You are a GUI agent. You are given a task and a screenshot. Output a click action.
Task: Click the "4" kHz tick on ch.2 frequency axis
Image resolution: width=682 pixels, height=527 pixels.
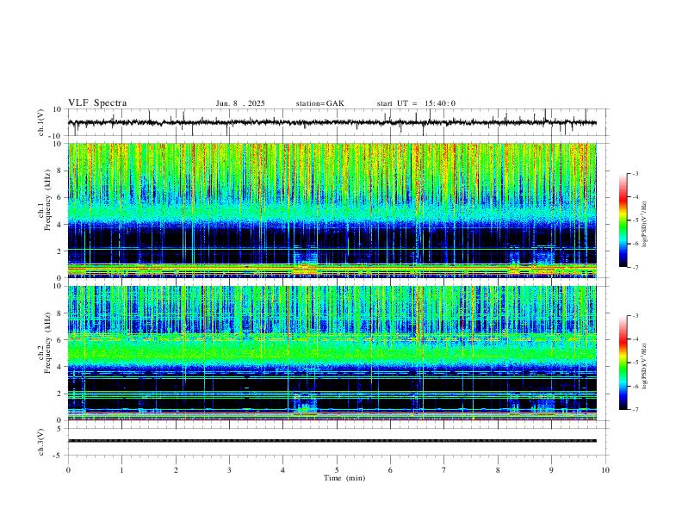tap(59, 367)
